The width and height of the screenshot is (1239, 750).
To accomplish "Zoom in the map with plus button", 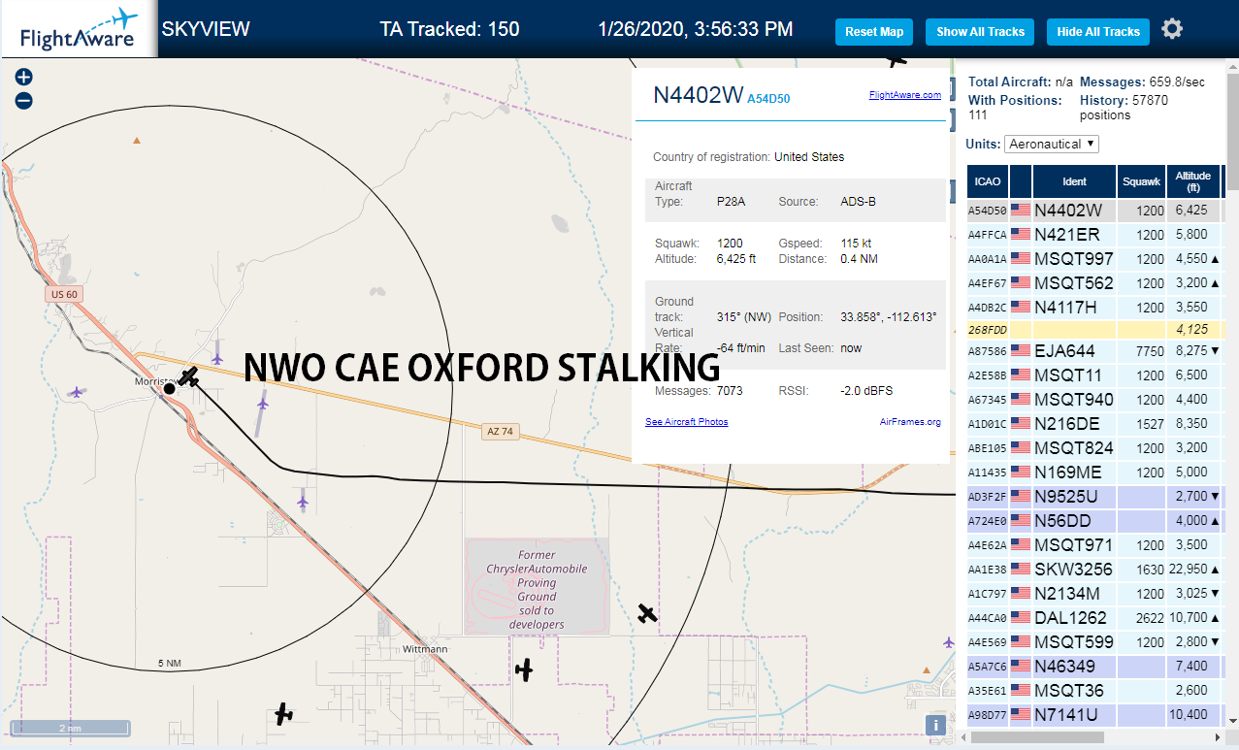I will tap(24, 78).
